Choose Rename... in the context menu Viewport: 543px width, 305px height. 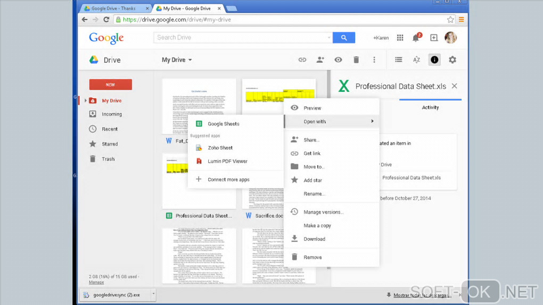pos(332,193)
